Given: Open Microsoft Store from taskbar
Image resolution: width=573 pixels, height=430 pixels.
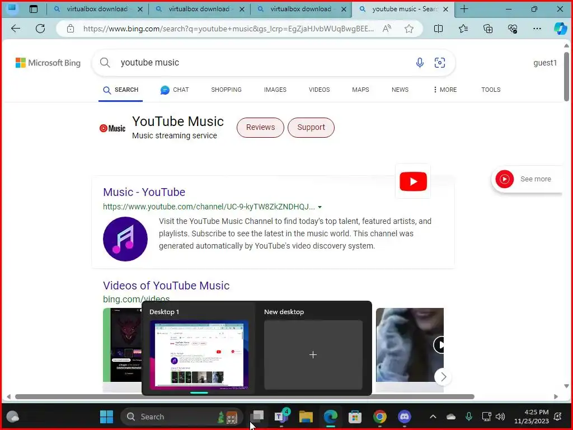Looking at the screenshot, I should point(355,417).
